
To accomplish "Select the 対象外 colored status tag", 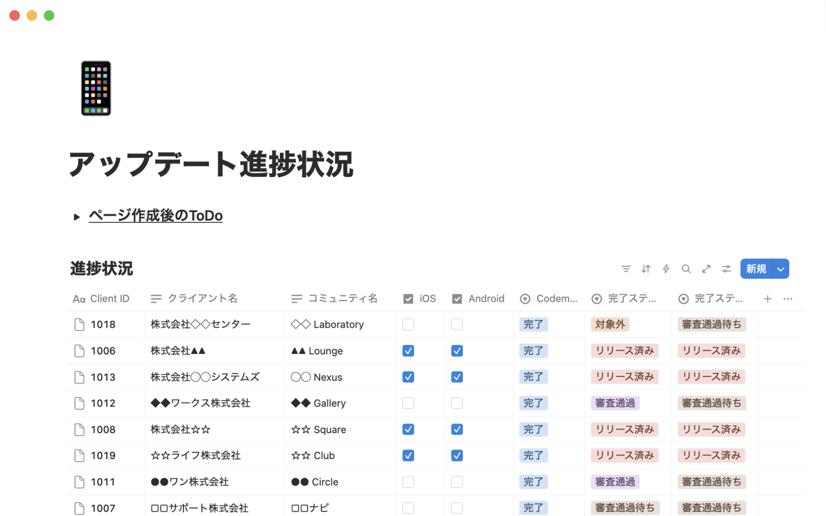I will tap(610, 324).
